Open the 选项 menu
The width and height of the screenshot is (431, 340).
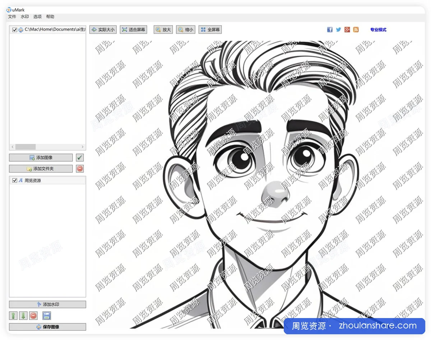click(37, 17)
